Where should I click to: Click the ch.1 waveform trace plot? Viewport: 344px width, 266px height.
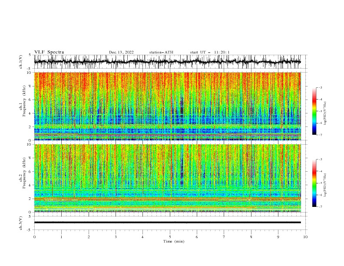[x=167, y=62]
